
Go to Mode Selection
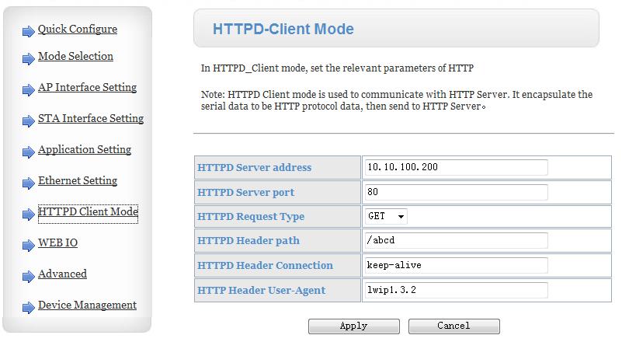pyautogui.click(x=75, y=56)
